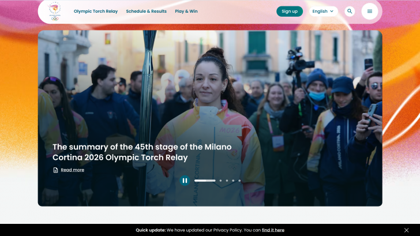Jump to the fourth carousel slide dot
The width and height of the screenshot is (420, 236).
tap(233, 181)
